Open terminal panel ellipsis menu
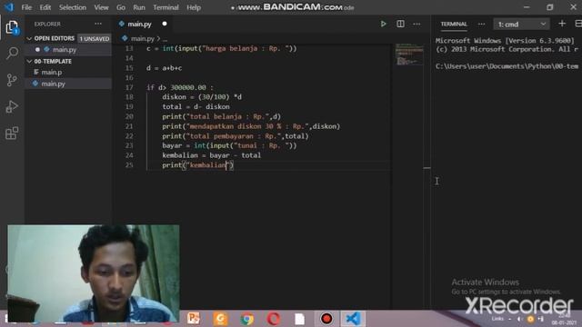The image size is (582, 327). tap(481, 25)
